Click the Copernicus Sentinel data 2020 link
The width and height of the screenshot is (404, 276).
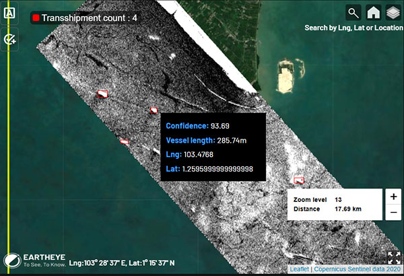[357, 269]
